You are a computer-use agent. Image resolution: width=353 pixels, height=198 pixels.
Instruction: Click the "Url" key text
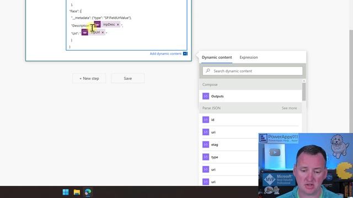click(75, 34)
